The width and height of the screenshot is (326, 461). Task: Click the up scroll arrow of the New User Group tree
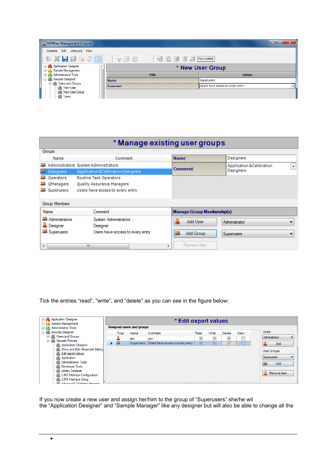tap(101, 66)
